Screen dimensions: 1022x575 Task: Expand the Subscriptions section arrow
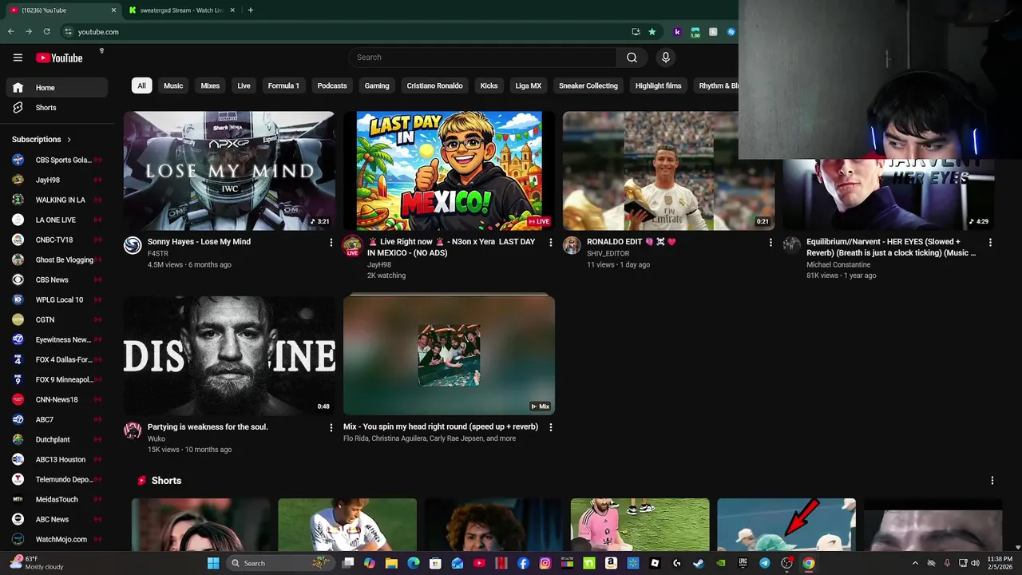tap(69, 140)
